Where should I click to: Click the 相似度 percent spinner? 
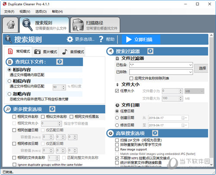[59, 87]
